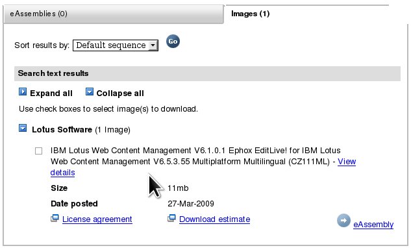The image size is (411, 248).
Task: Follow the eAssembly link
Action: click(x=373, y=225)
